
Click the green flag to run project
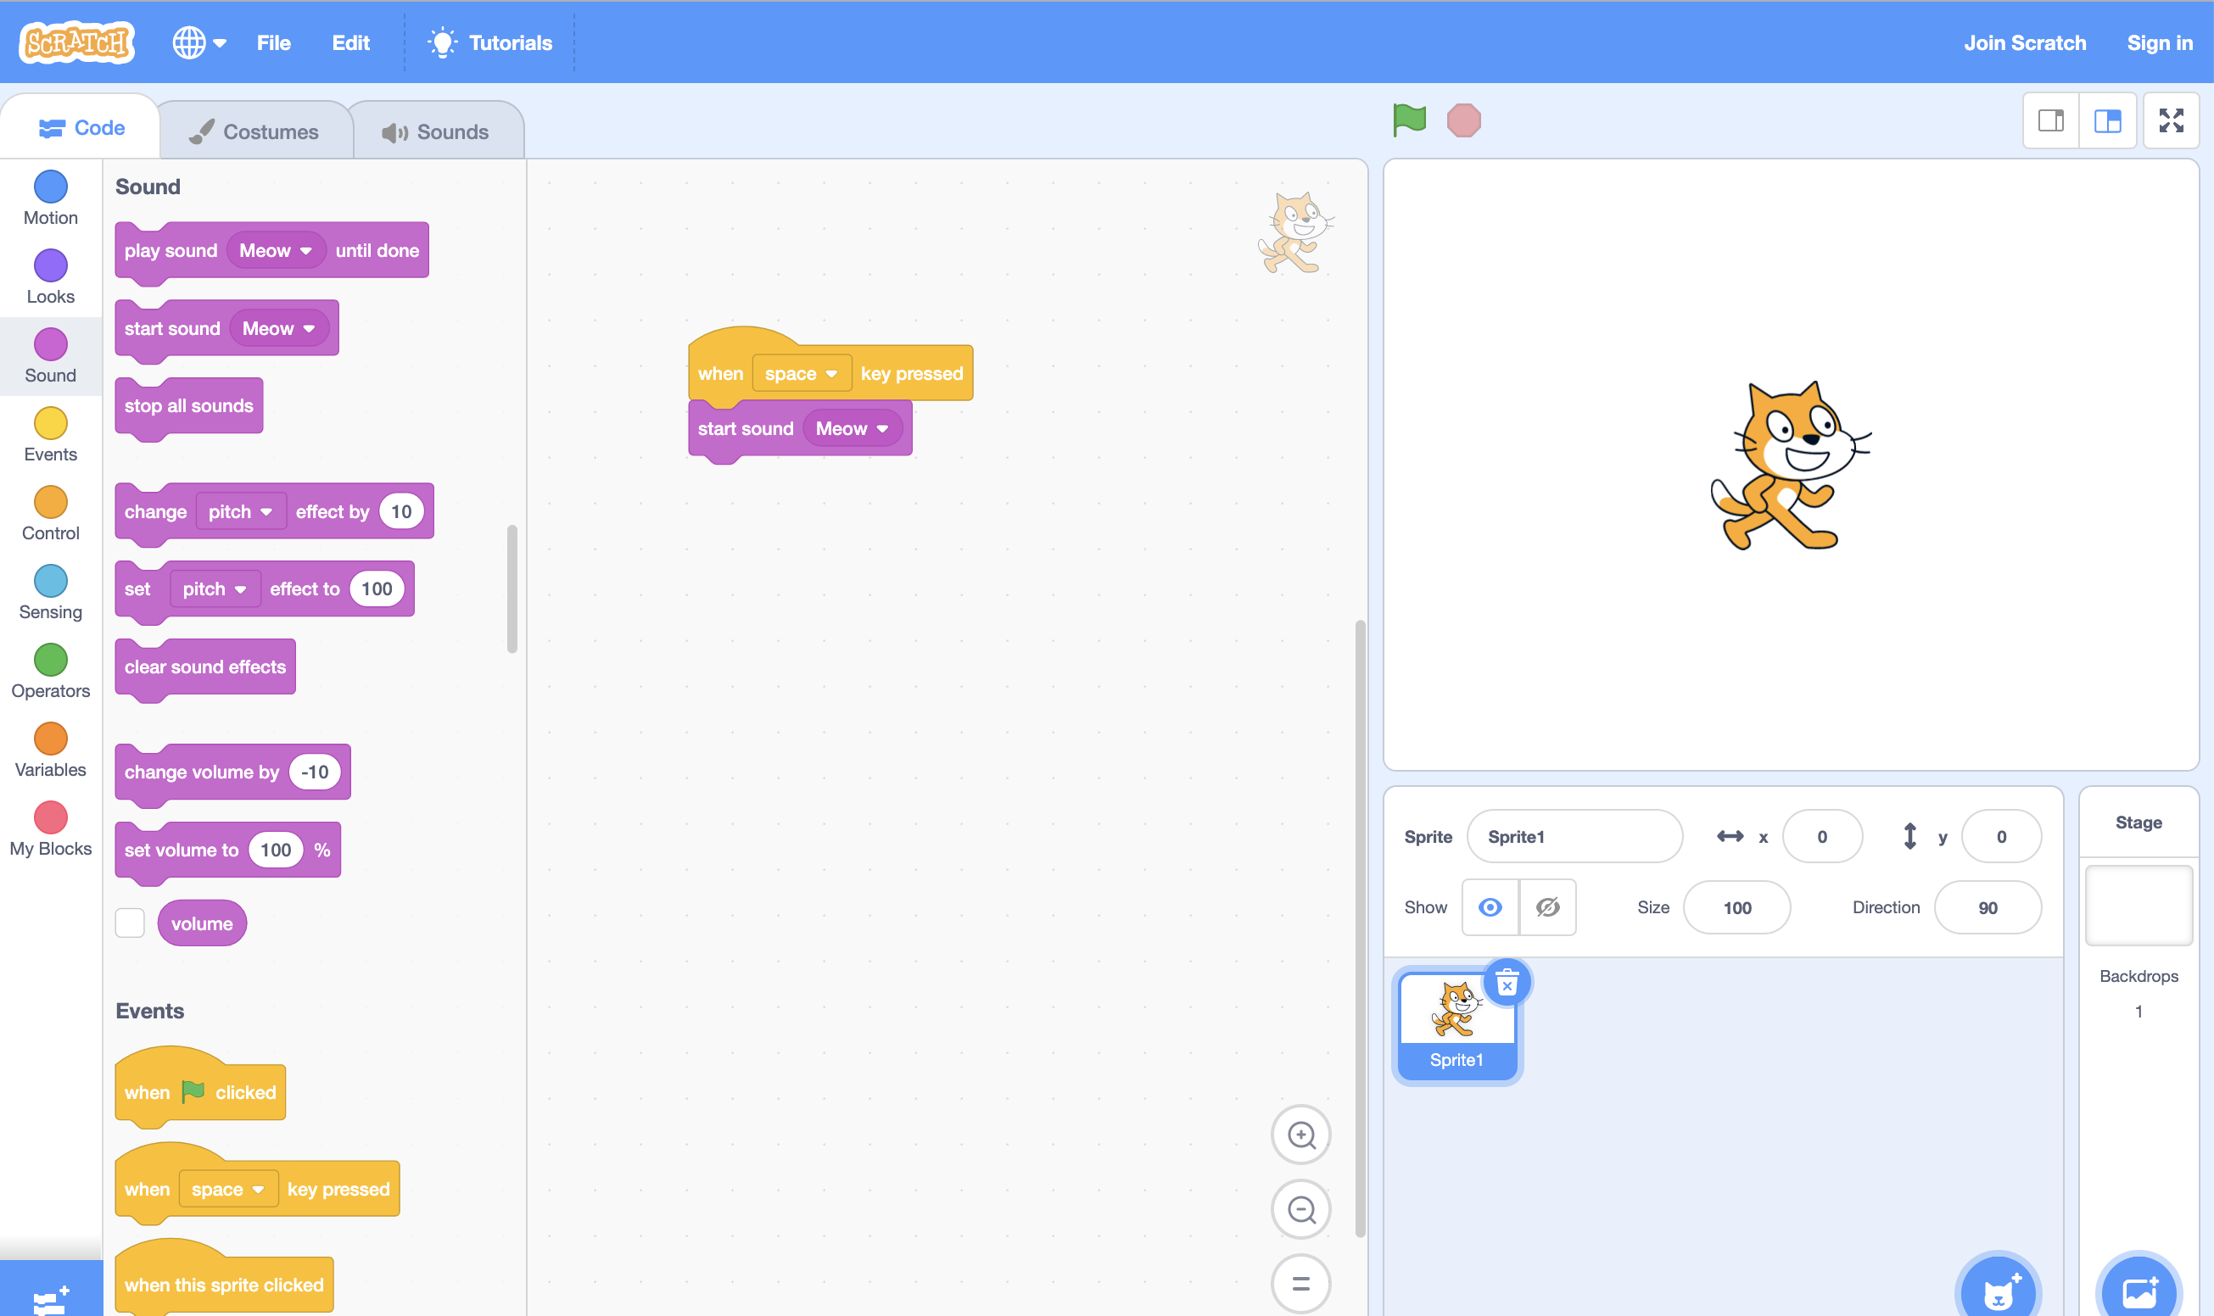pos(1409,120)
